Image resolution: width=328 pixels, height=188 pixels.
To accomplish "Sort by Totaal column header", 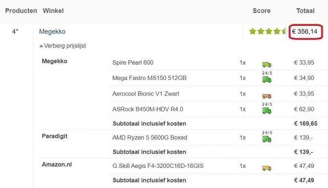I will [x=305, y=11].
